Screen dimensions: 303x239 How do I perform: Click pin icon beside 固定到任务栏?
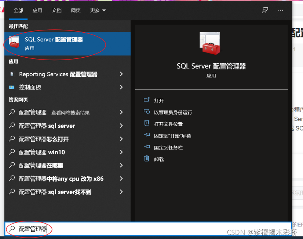pyautogui.click(x=147, y=146)
